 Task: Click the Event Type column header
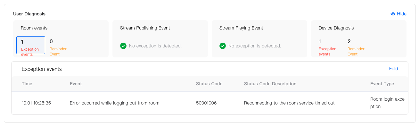coord(382,84)
